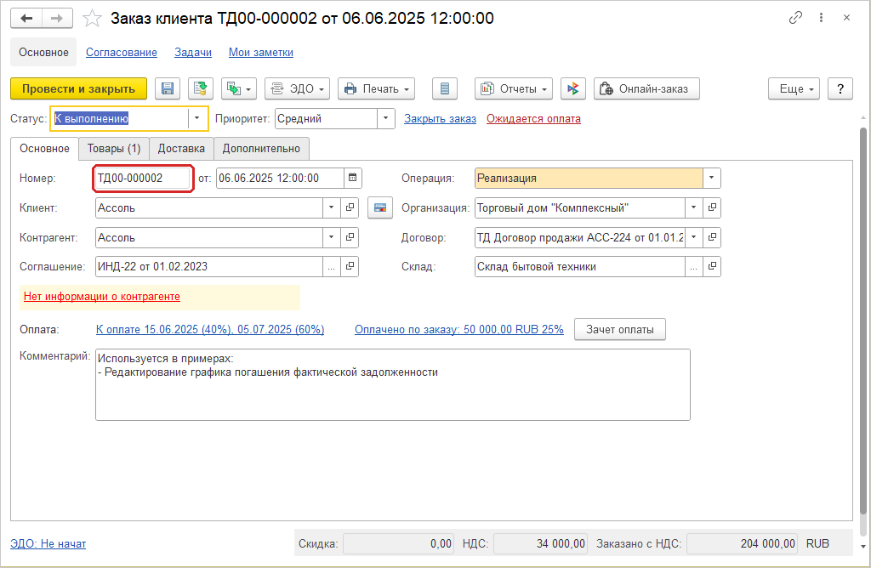Open Соглашение record via open icon

click(350, 266)
